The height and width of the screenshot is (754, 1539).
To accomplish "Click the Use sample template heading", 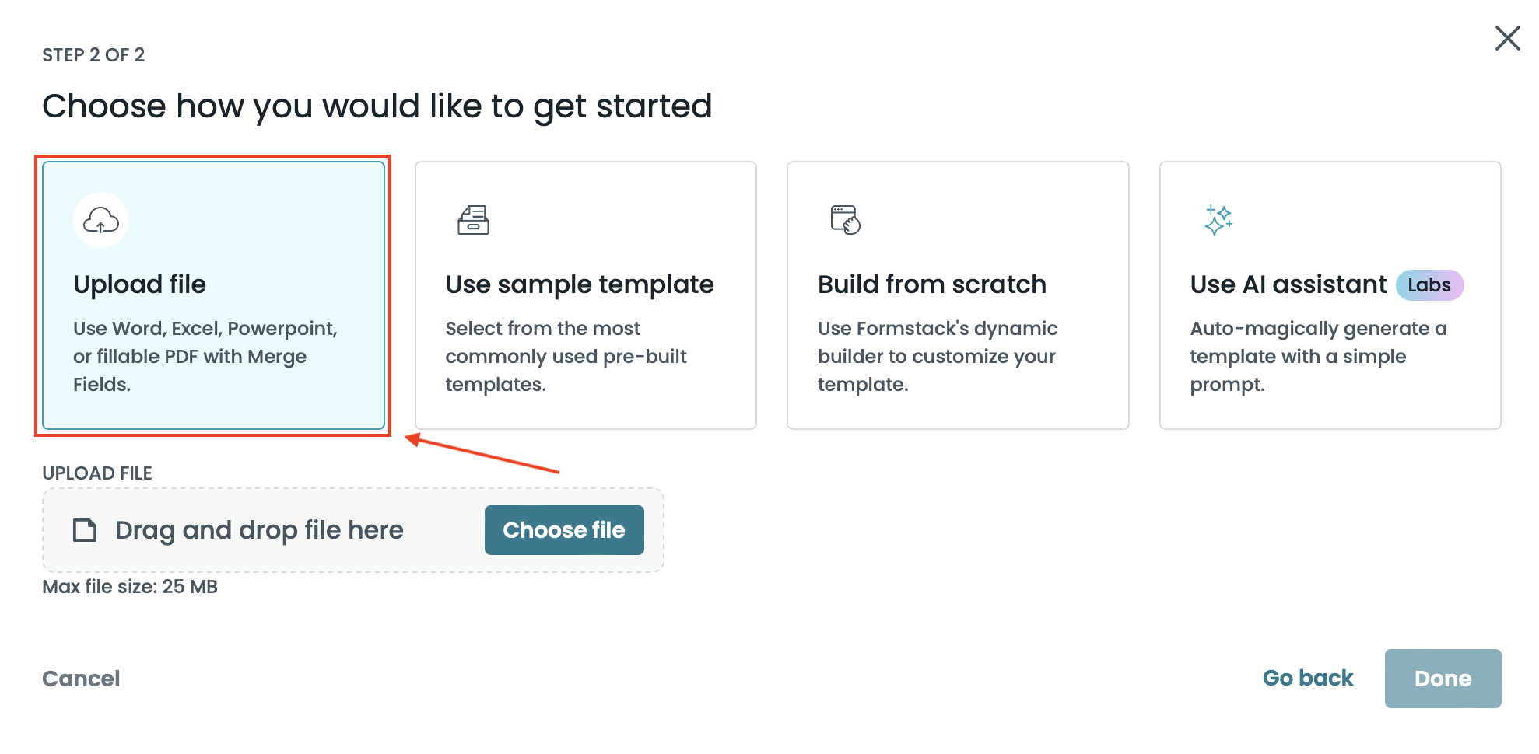I will [580, 284].
